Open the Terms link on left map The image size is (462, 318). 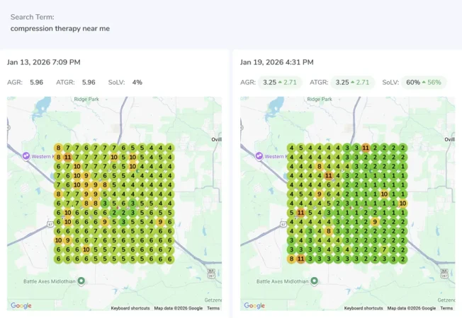click(213, 308)
